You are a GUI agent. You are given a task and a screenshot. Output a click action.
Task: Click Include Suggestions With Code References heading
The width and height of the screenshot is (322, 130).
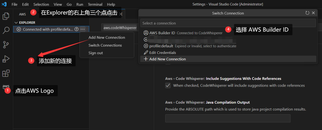click(223, 79)
